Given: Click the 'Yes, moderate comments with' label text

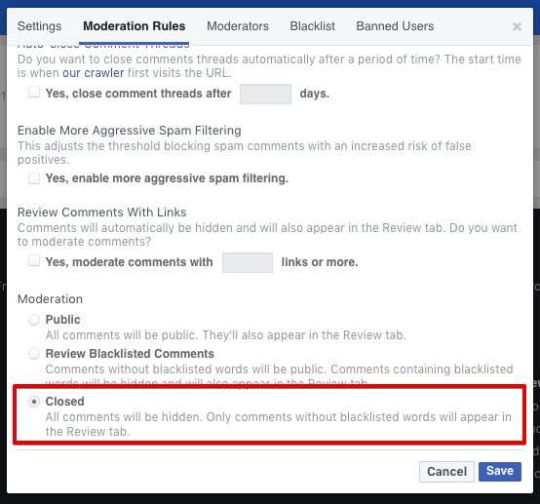Looking at the screenshot, I should click(129, 262).
